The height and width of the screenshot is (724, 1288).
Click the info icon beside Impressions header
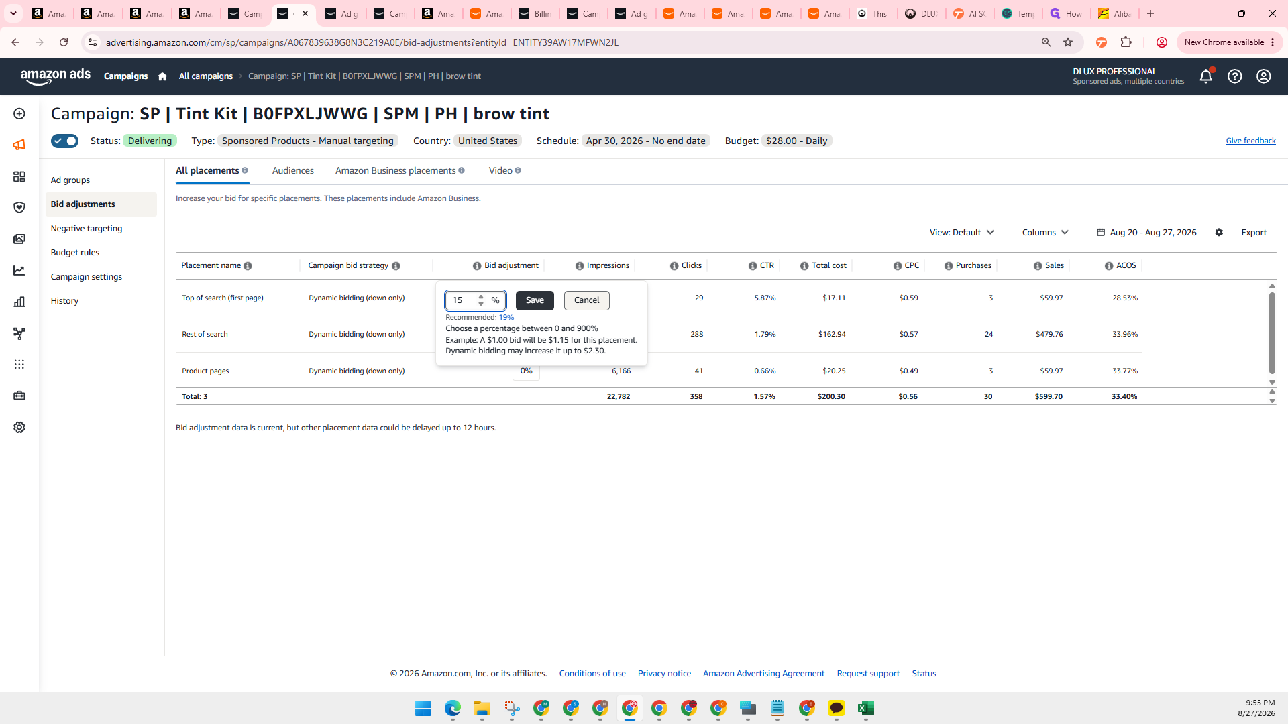click(580, 266)
